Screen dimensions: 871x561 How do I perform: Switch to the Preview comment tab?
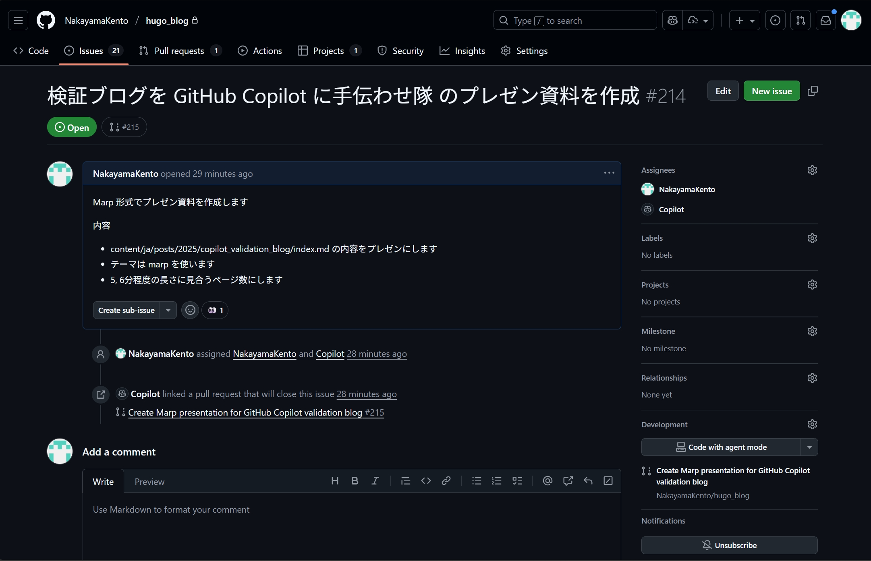pos(149,482)
